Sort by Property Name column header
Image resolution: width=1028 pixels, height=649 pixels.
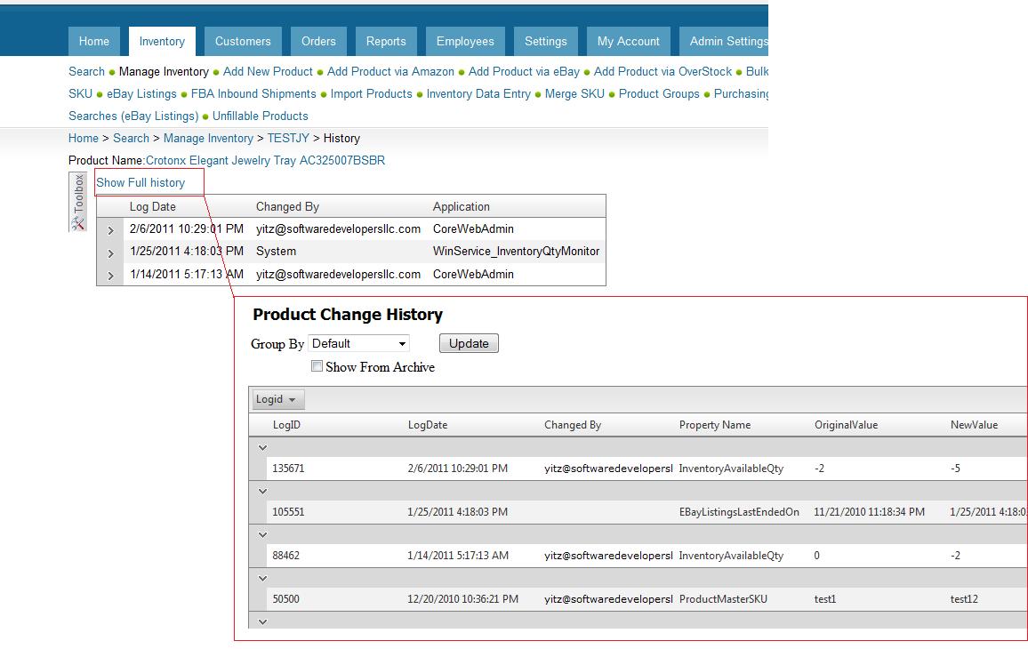(x=715, y=425)
